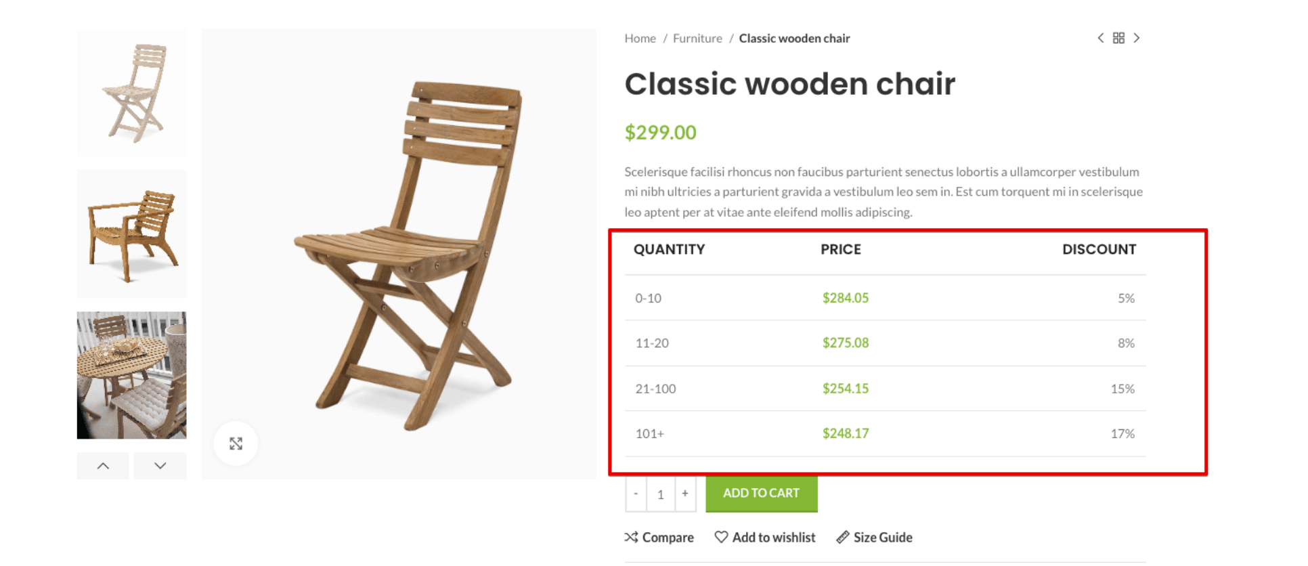This screenshot has height=566, width=1308.
Task: Click the Size Guide ruler icon
Action: (842, 537)
